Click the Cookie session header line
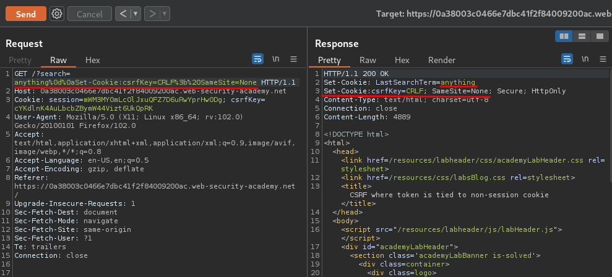 click(140, 104)
